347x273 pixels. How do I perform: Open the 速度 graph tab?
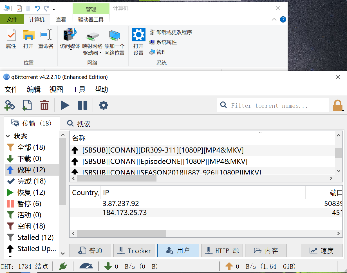click(322, 250)
